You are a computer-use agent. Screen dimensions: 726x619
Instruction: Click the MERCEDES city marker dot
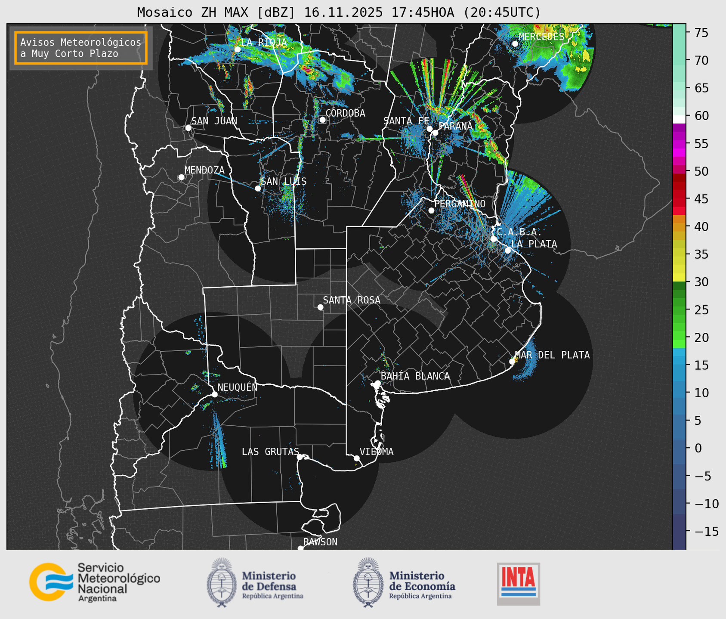pyautogui.click(x=515, y=43)
